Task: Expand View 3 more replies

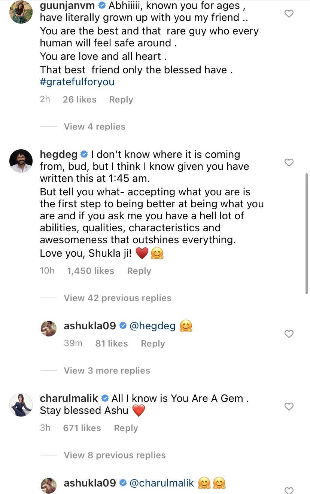Action: coord(107,370)
